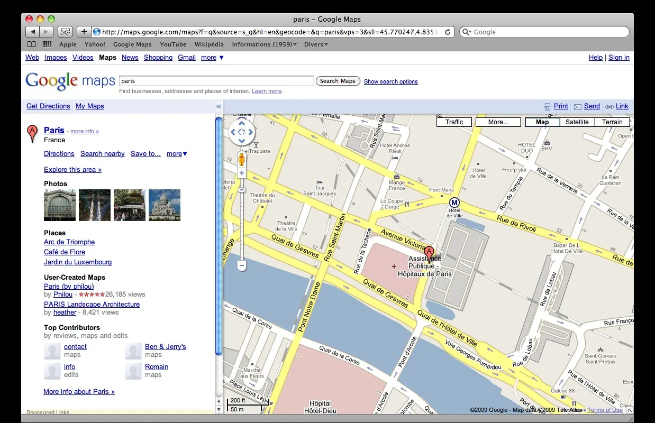The image size is (655, 423).
Task: Pan the map left with the arrow
Action: (x=233, y=132)
